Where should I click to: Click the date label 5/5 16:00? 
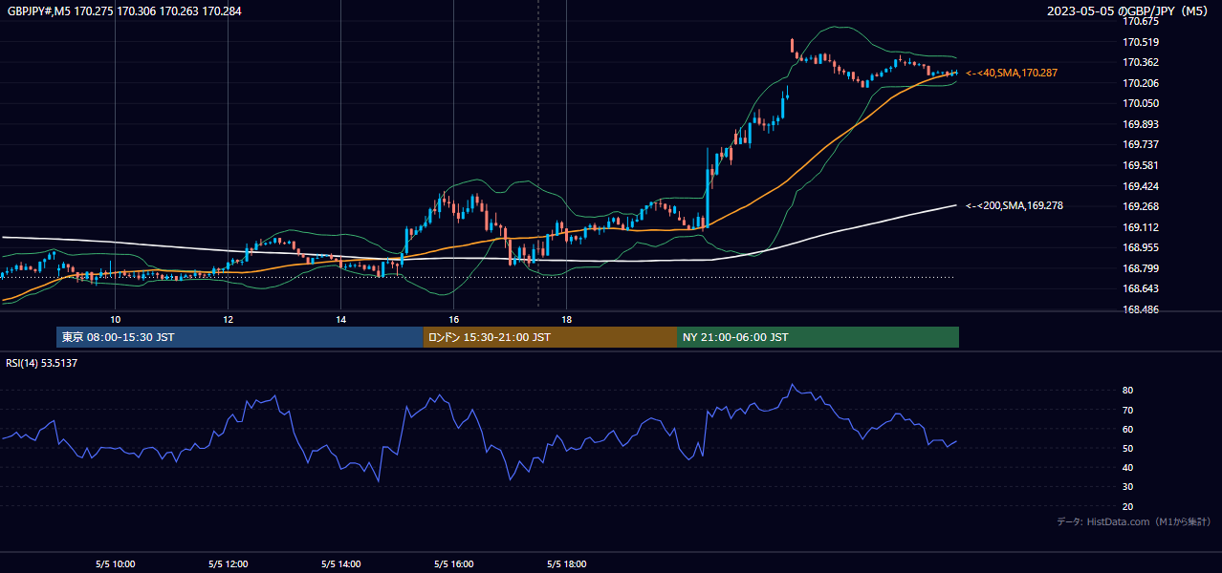point(454,564)
